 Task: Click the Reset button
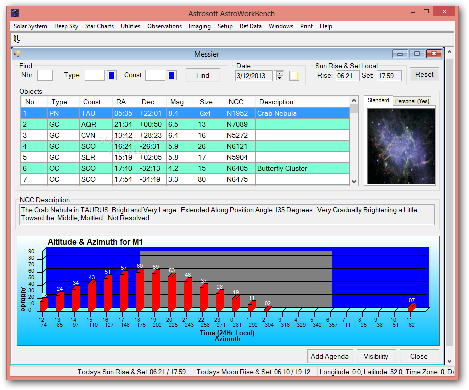click(424, 74)
